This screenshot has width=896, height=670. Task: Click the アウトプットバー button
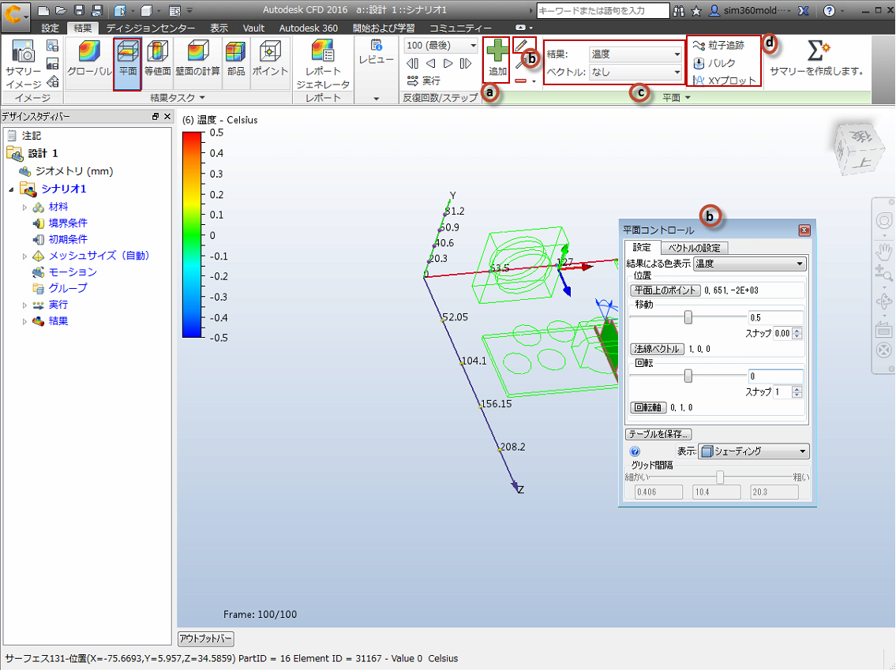pos(206,638)
